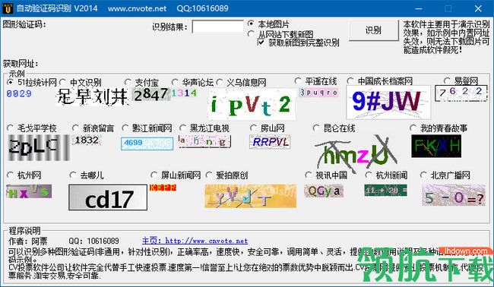Choose 从网站下载新图 source option
Screen dimensions: 494x287
click(251, 33)
